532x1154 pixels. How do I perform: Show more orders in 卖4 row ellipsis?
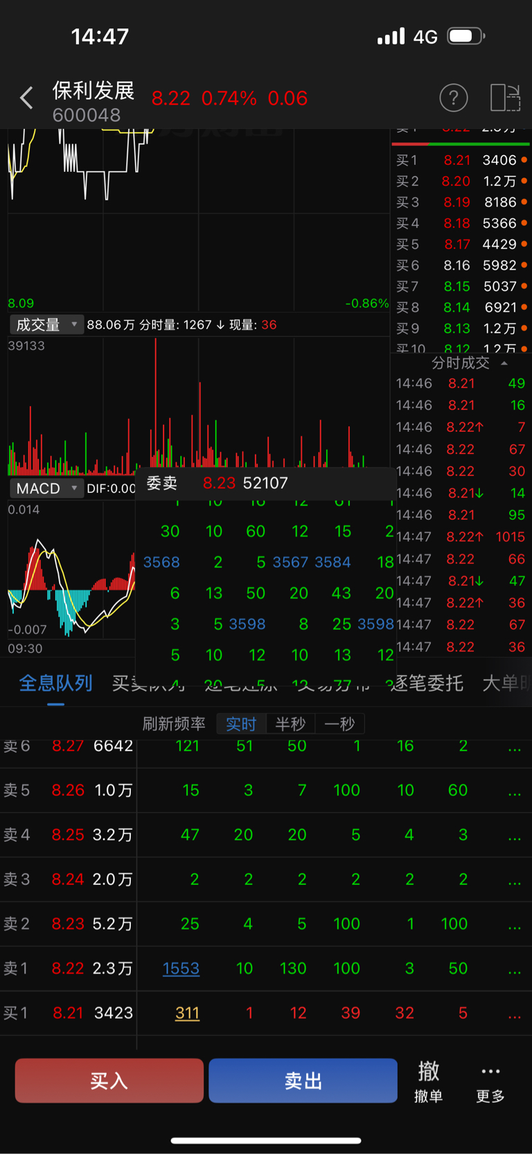click(x=514, y=837)
